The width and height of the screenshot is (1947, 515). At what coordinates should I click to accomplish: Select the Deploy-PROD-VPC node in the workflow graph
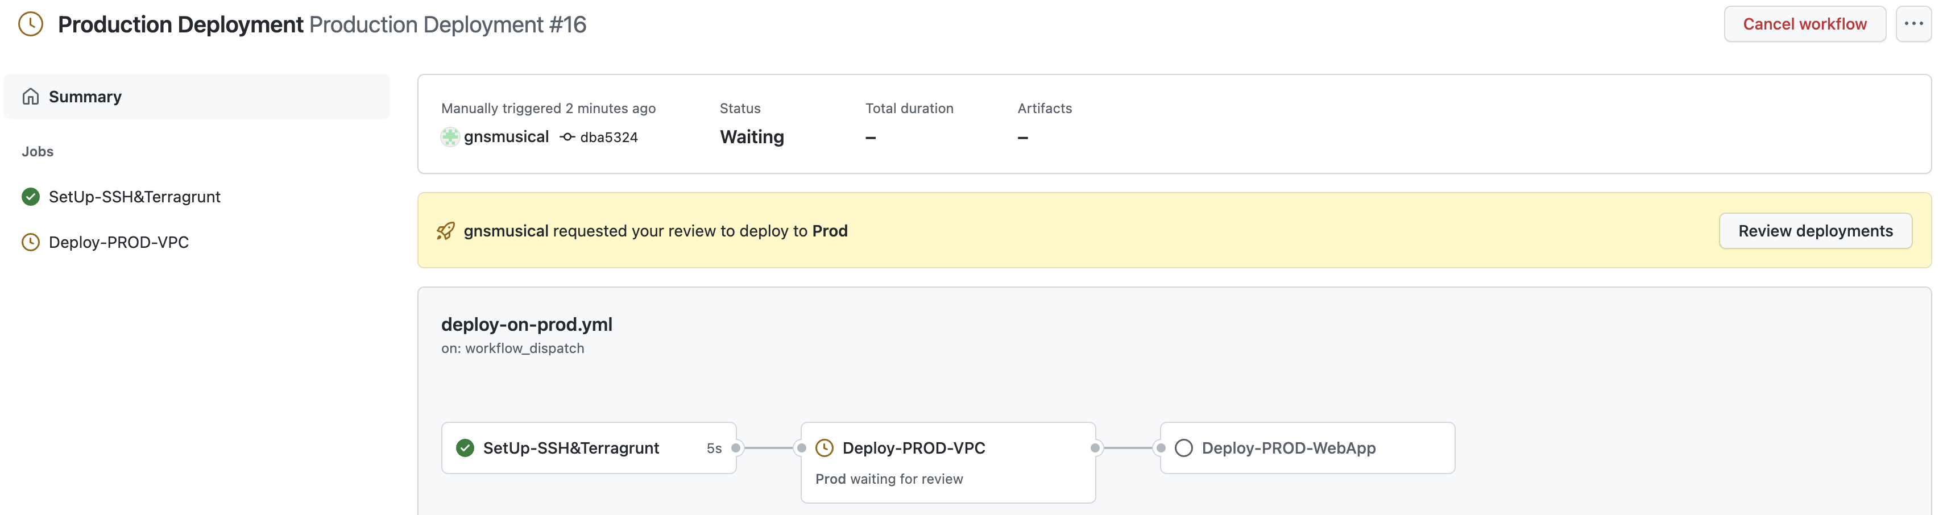point(913,448)
